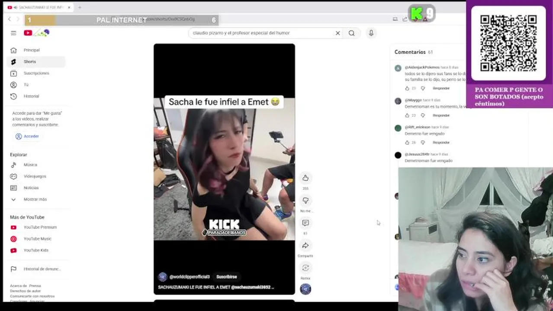
Task: Like the Short with thumbs up
Action: tap(305, 178)
